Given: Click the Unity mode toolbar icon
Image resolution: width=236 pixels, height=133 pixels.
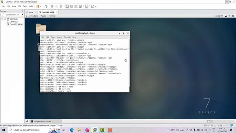Looking at the screenshot, I should pos(80,6).
